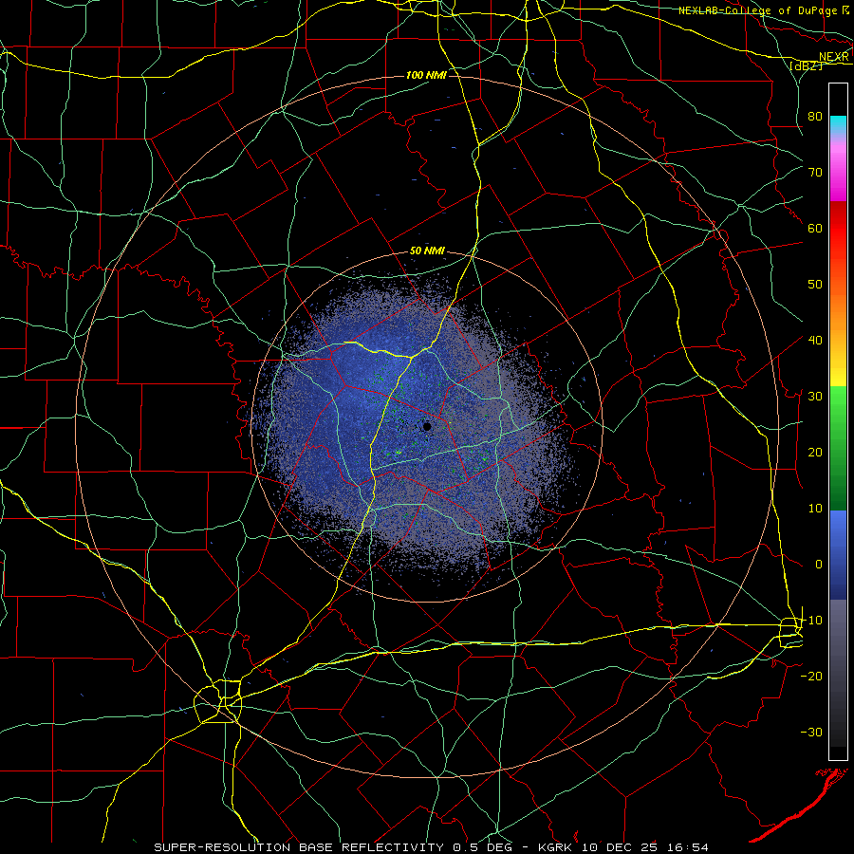
Task: Click the 50 NMI range ring label
Action: [428, 251]
